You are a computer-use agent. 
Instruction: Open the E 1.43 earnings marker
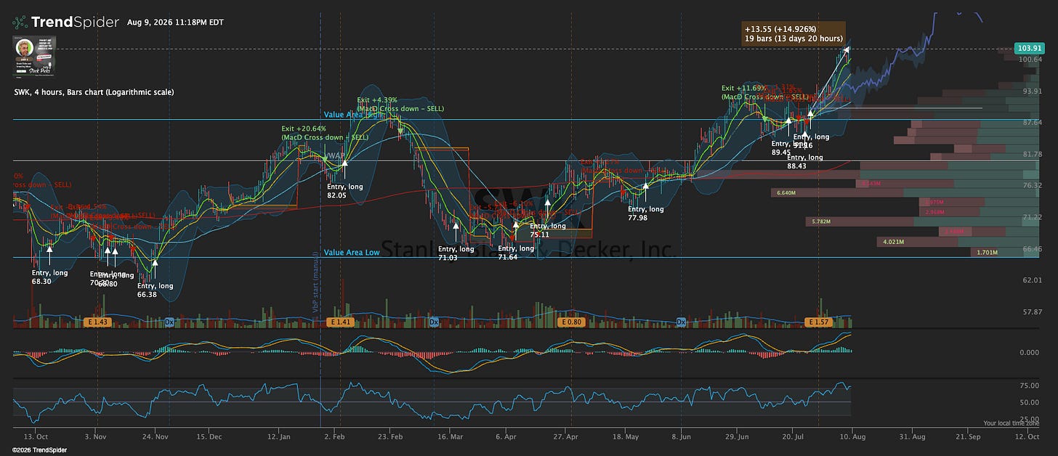97,322
